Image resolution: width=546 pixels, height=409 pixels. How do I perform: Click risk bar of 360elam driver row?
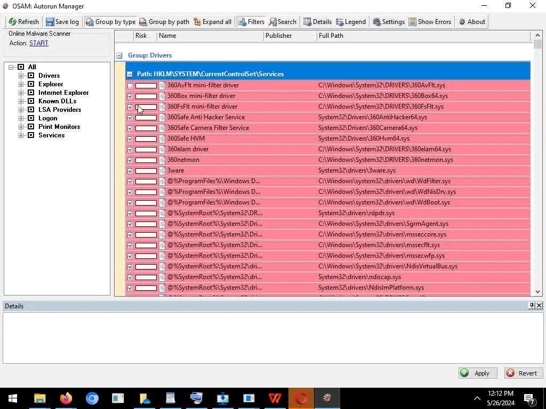(146, 150)
